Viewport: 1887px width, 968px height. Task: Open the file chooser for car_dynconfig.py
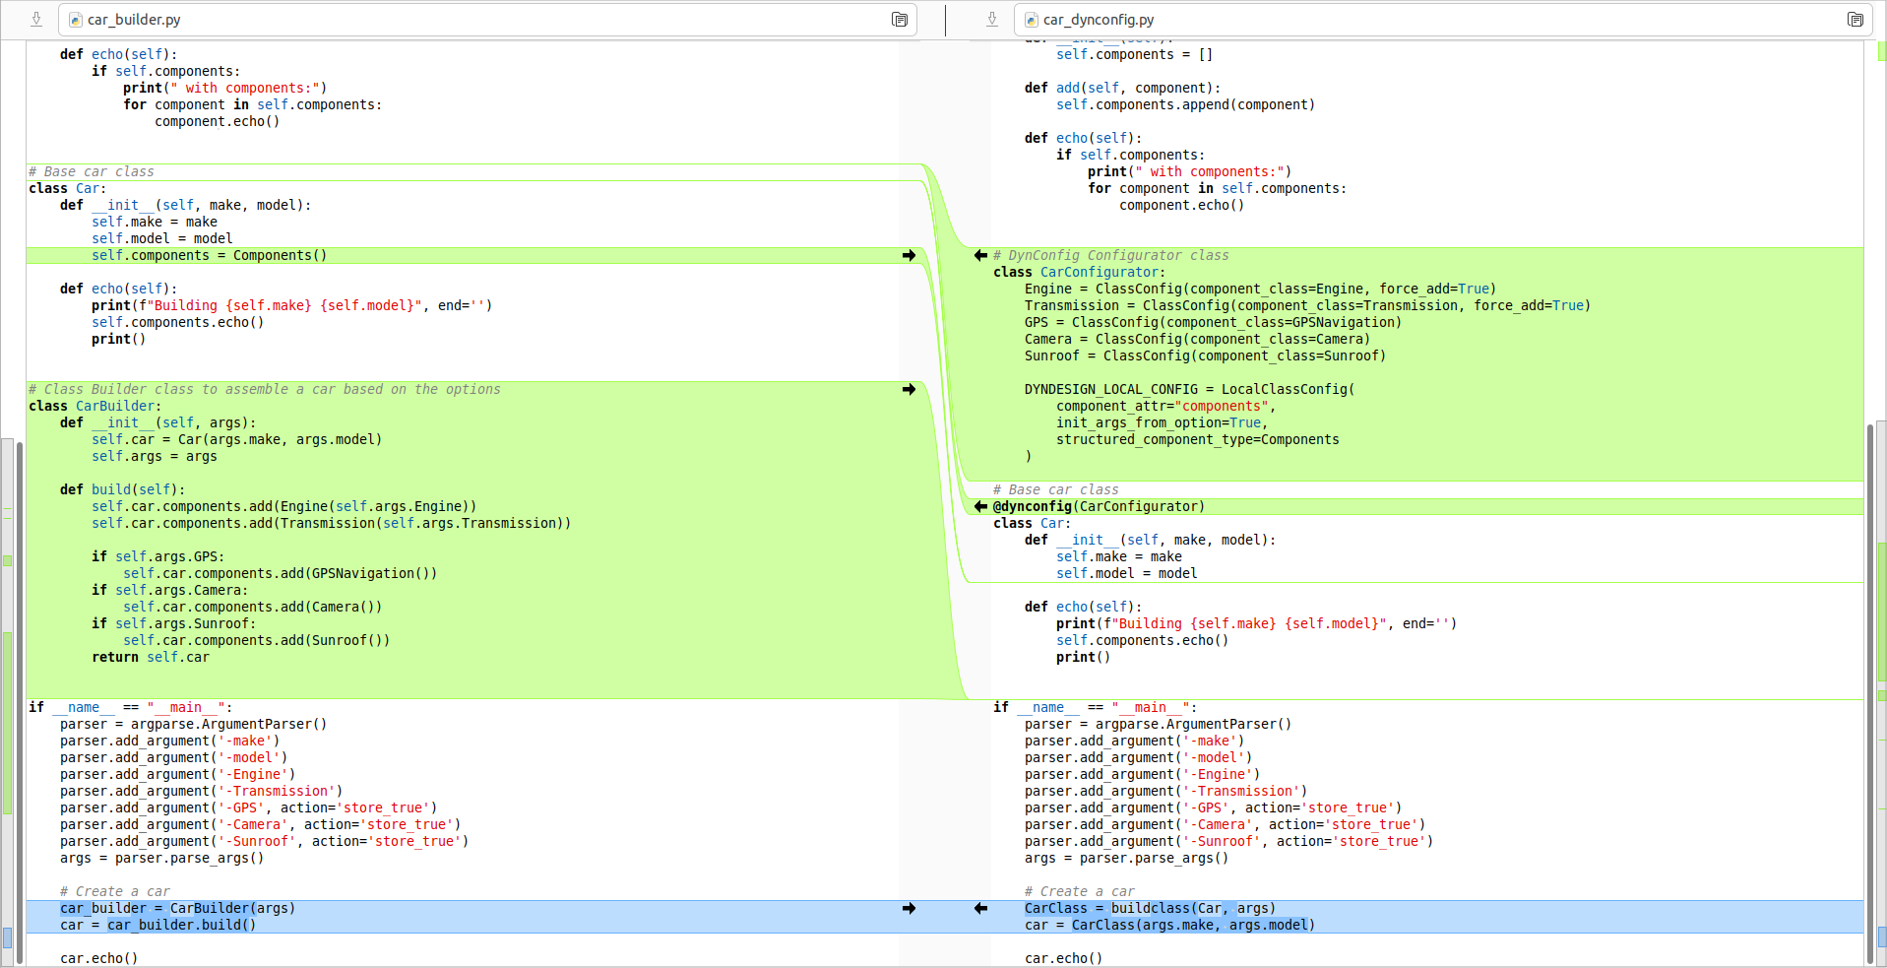pos(1443,20)
